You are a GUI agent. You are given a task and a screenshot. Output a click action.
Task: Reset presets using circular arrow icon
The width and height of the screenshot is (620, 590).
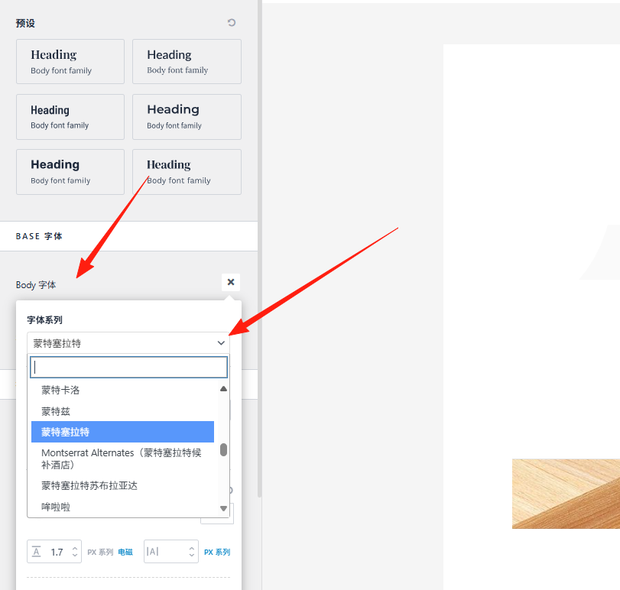pyautogui.click(x=231, y=23)
